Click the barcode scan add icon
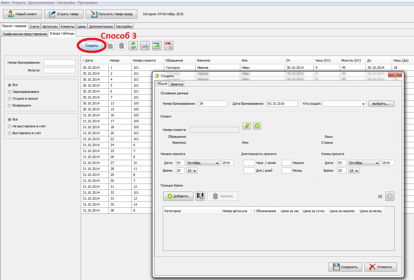The height and width of the screenshot is (280, 414). coord(200,196)
